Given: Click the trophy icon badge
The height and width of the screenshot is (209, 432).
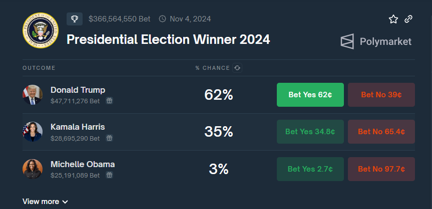Looking at the screenshot, I should tap(74, 19).
